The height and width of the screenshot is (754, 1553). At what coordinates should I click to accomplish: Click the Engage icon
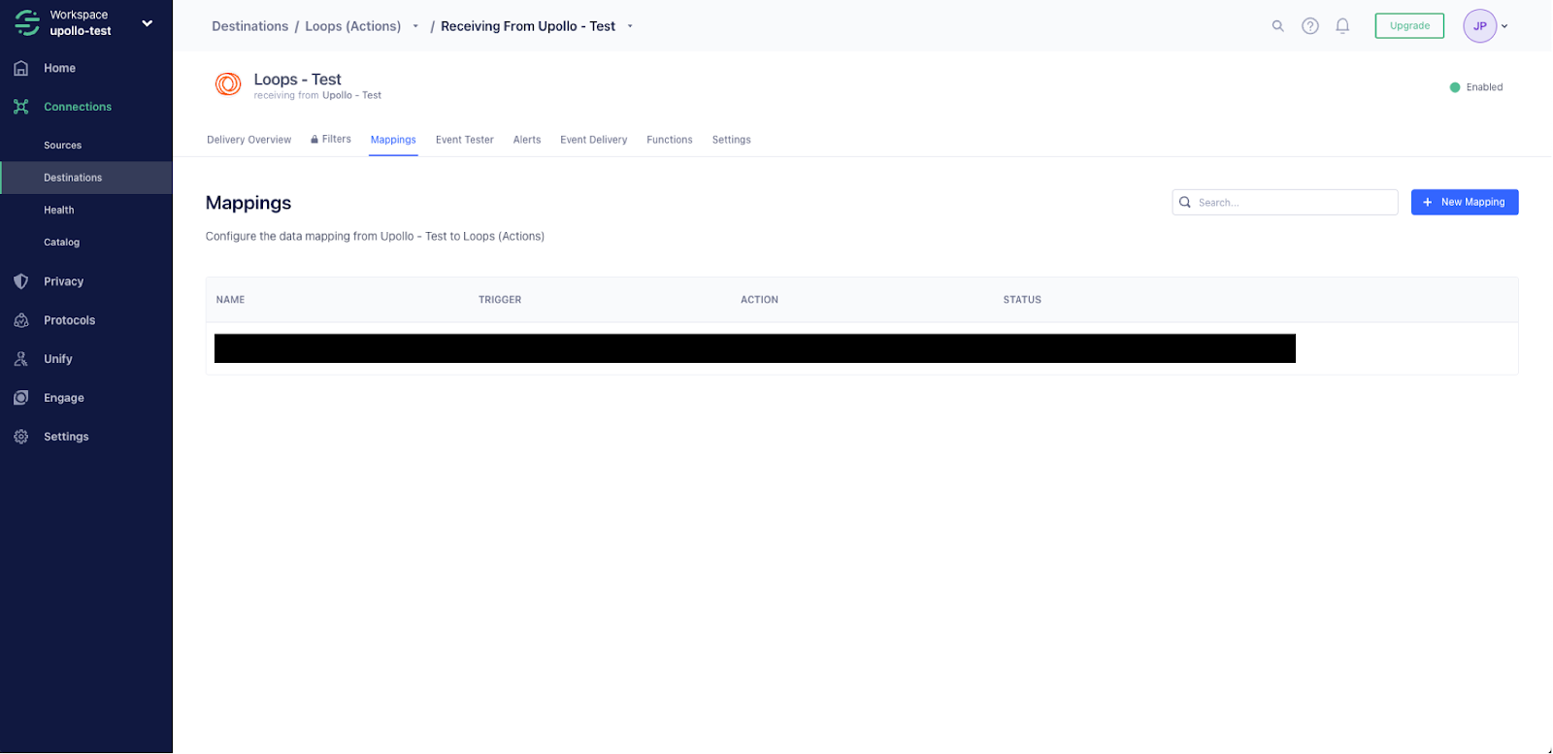(x=21, y=398)
